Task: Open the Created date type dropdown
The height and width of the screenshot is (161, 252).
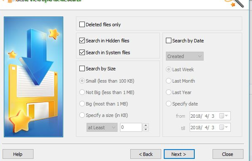Action: pyautogui.click(x=185, y=56)
